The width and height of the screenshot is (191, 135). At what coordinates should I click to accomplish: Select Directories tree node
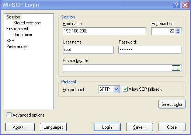[x=22, y=35]
